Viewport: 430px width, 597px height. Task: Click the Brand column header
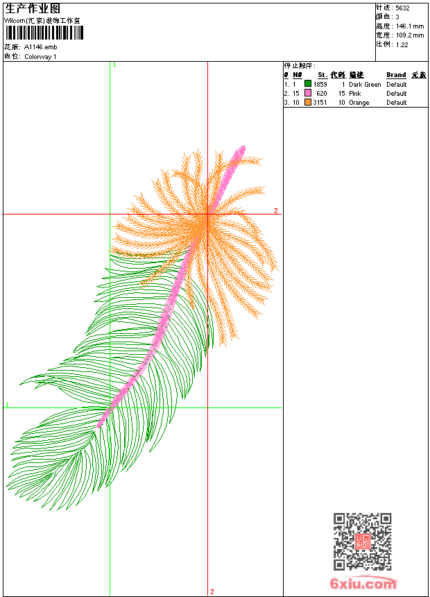click(x=396, y=75)
